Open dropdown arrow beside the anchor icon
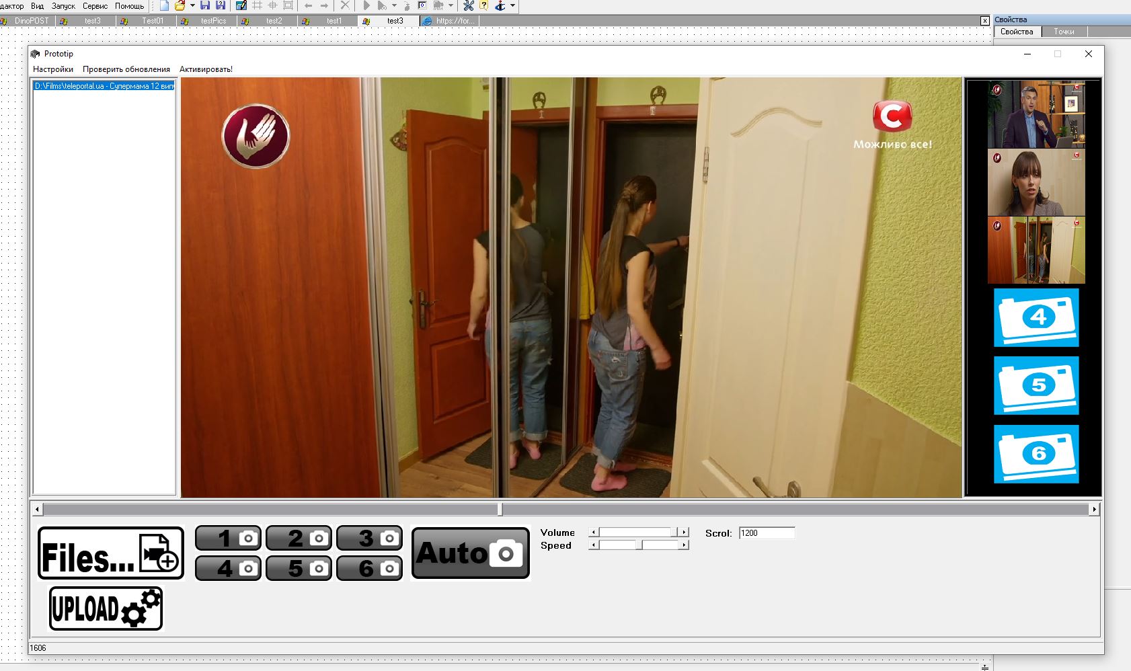The width and height of the screenshot is (1131, 671). click(513, 5)
